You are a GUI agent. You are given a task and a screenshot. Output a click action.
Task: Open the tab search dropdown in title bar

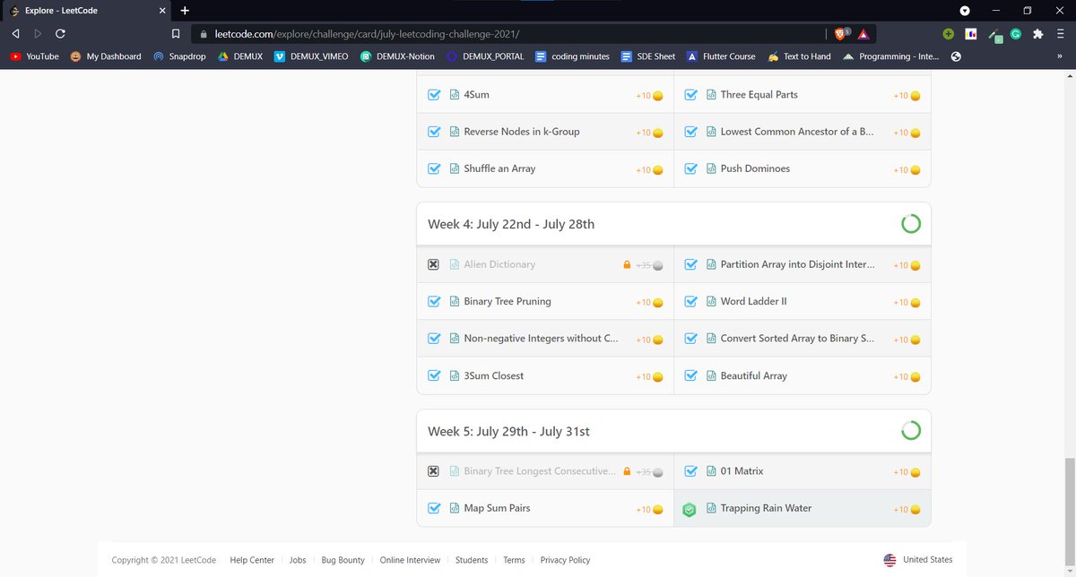coord(965,11)
